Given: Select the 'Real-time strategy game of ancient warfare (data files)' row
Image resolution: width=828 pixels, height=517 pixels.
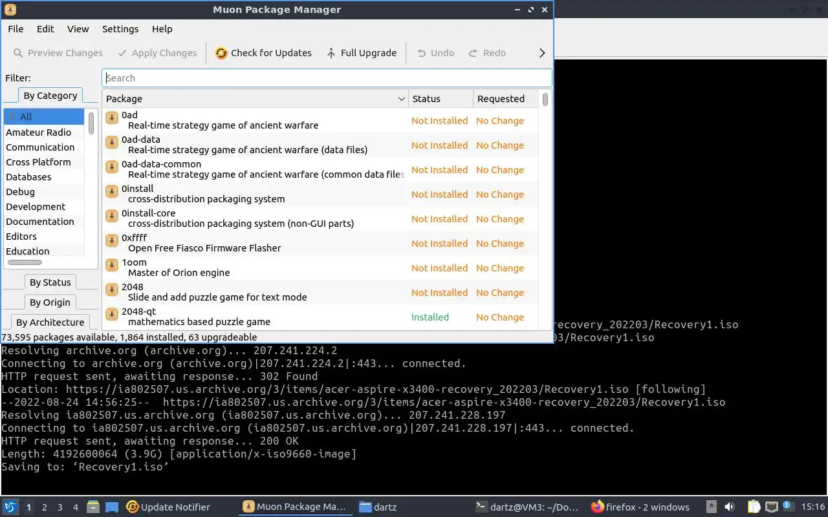Looking at the screenshot, I should pyautogui.click(x=320, y=145).
